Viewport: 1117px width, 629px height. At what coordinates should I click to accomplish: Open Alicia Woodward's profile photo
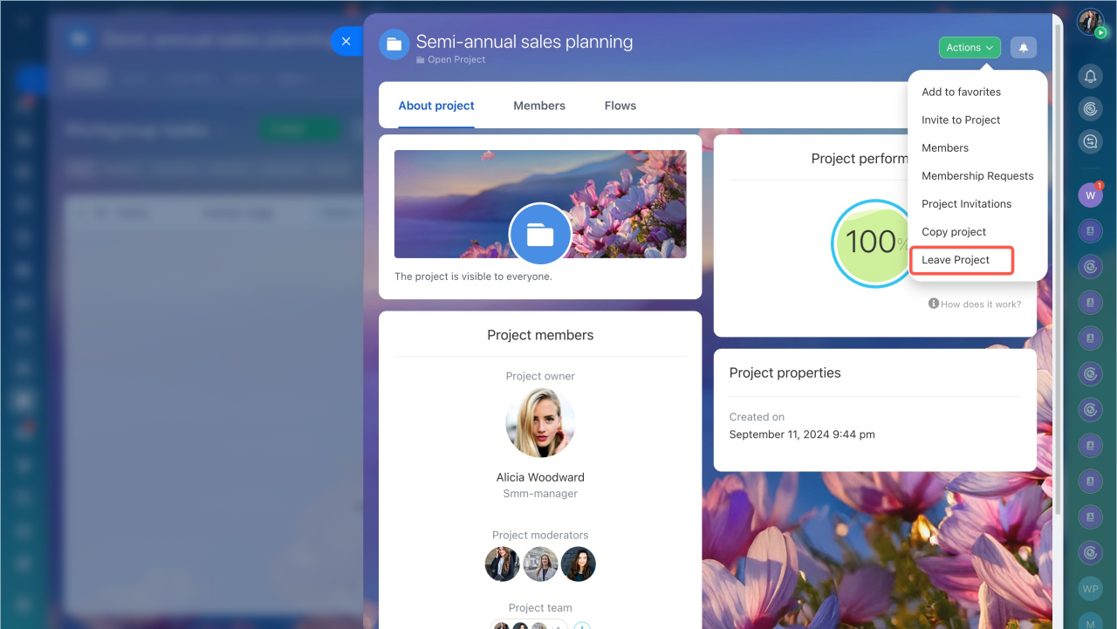540,423
